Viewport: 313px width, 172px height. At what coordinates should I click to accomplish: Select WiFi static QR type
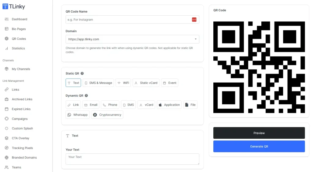[x=123, y=83]
